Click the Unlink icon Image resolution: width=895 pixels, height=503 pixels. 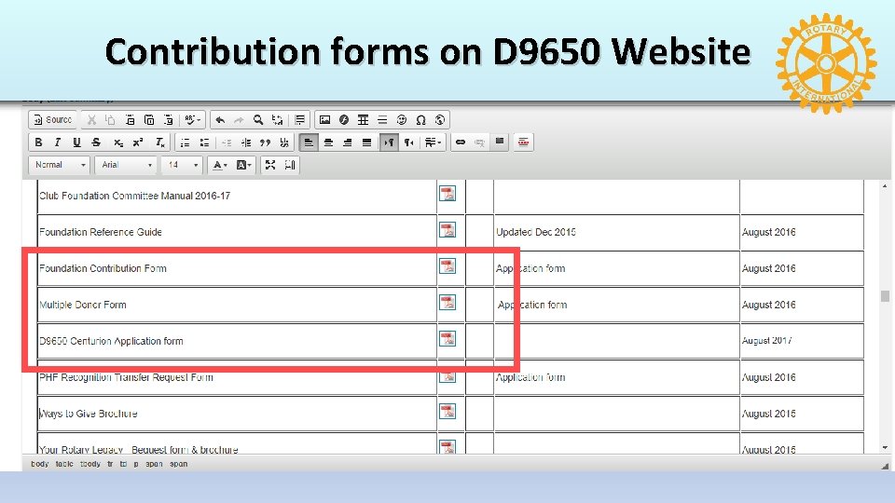coord(479,142)
